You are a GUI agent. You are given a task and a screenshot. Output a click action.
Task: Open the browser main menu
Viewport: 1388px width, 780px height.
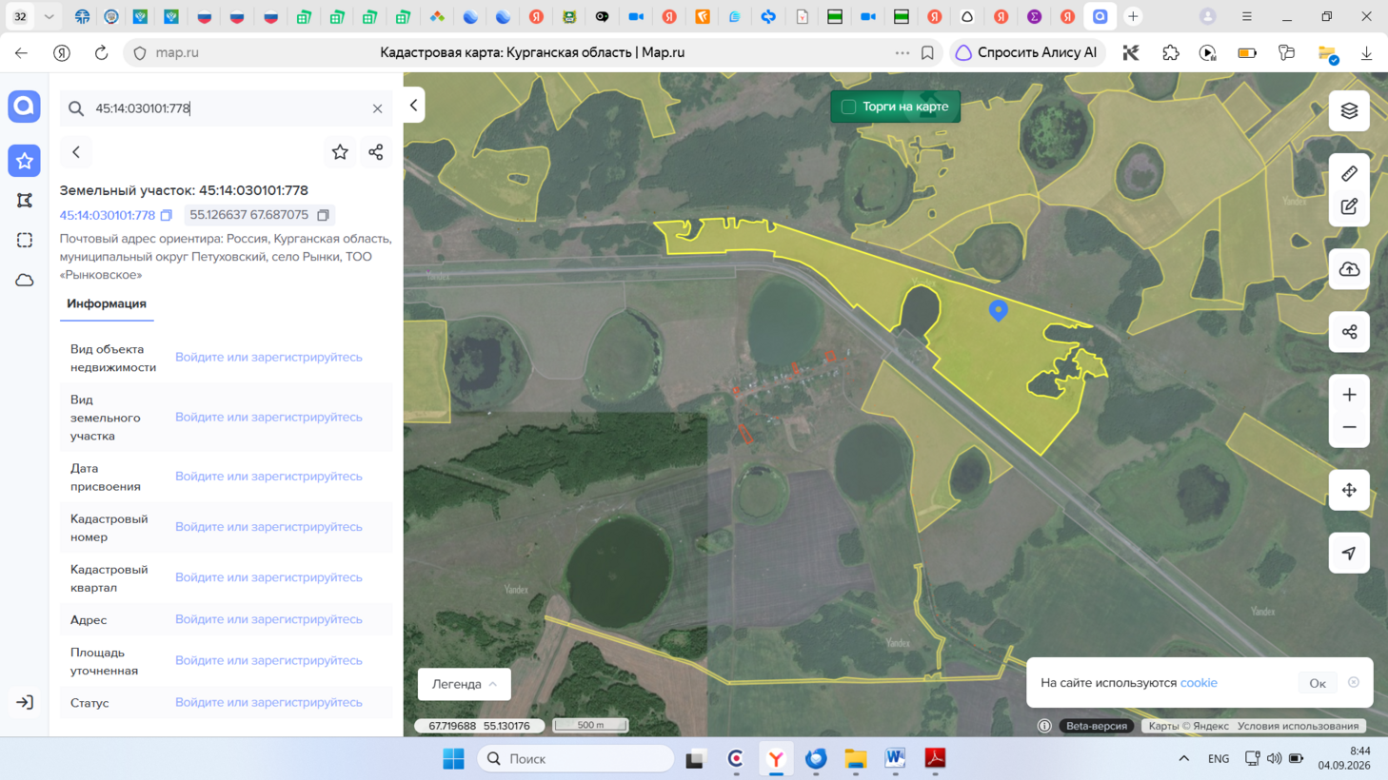[x=1246, y=16]
